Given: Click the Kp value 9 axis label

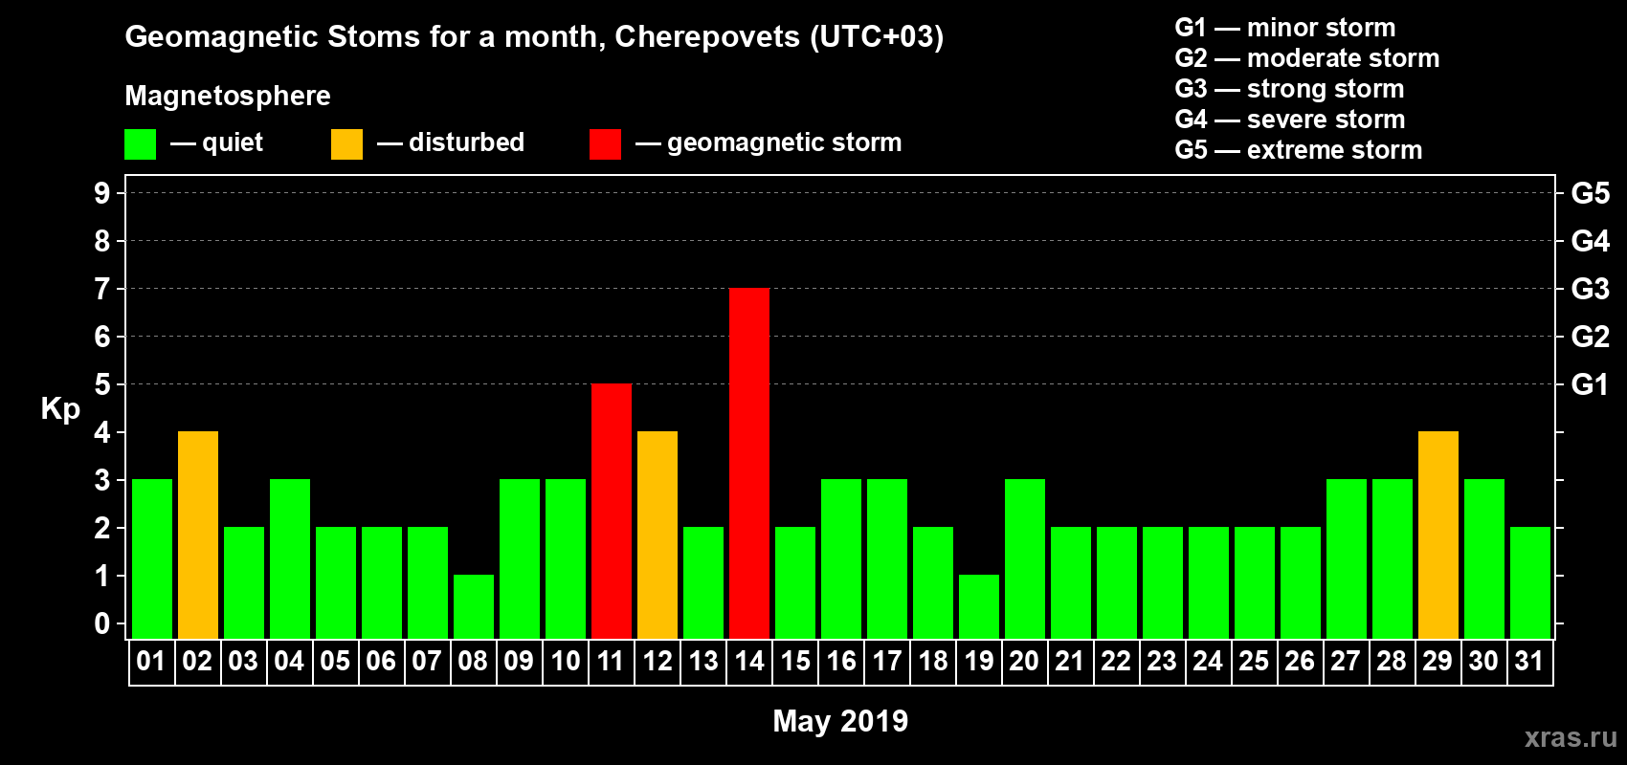Looking at the screenshot, I should coord(102,193).
